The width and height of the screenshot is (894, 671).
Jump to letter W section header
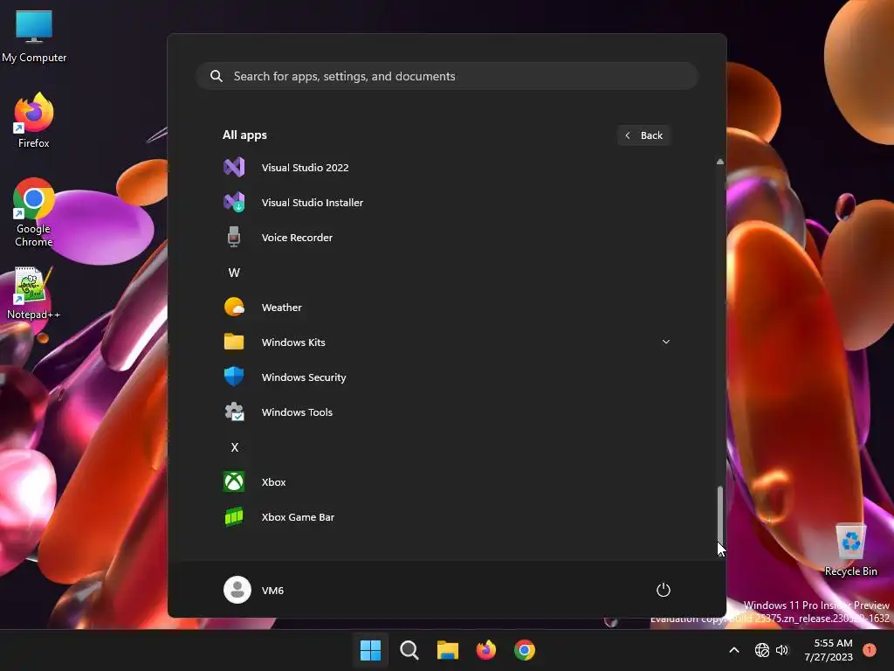pos(234,273)
